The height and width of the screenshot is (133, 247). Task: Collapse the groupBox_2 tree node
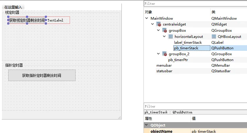[x=158, y=54]
